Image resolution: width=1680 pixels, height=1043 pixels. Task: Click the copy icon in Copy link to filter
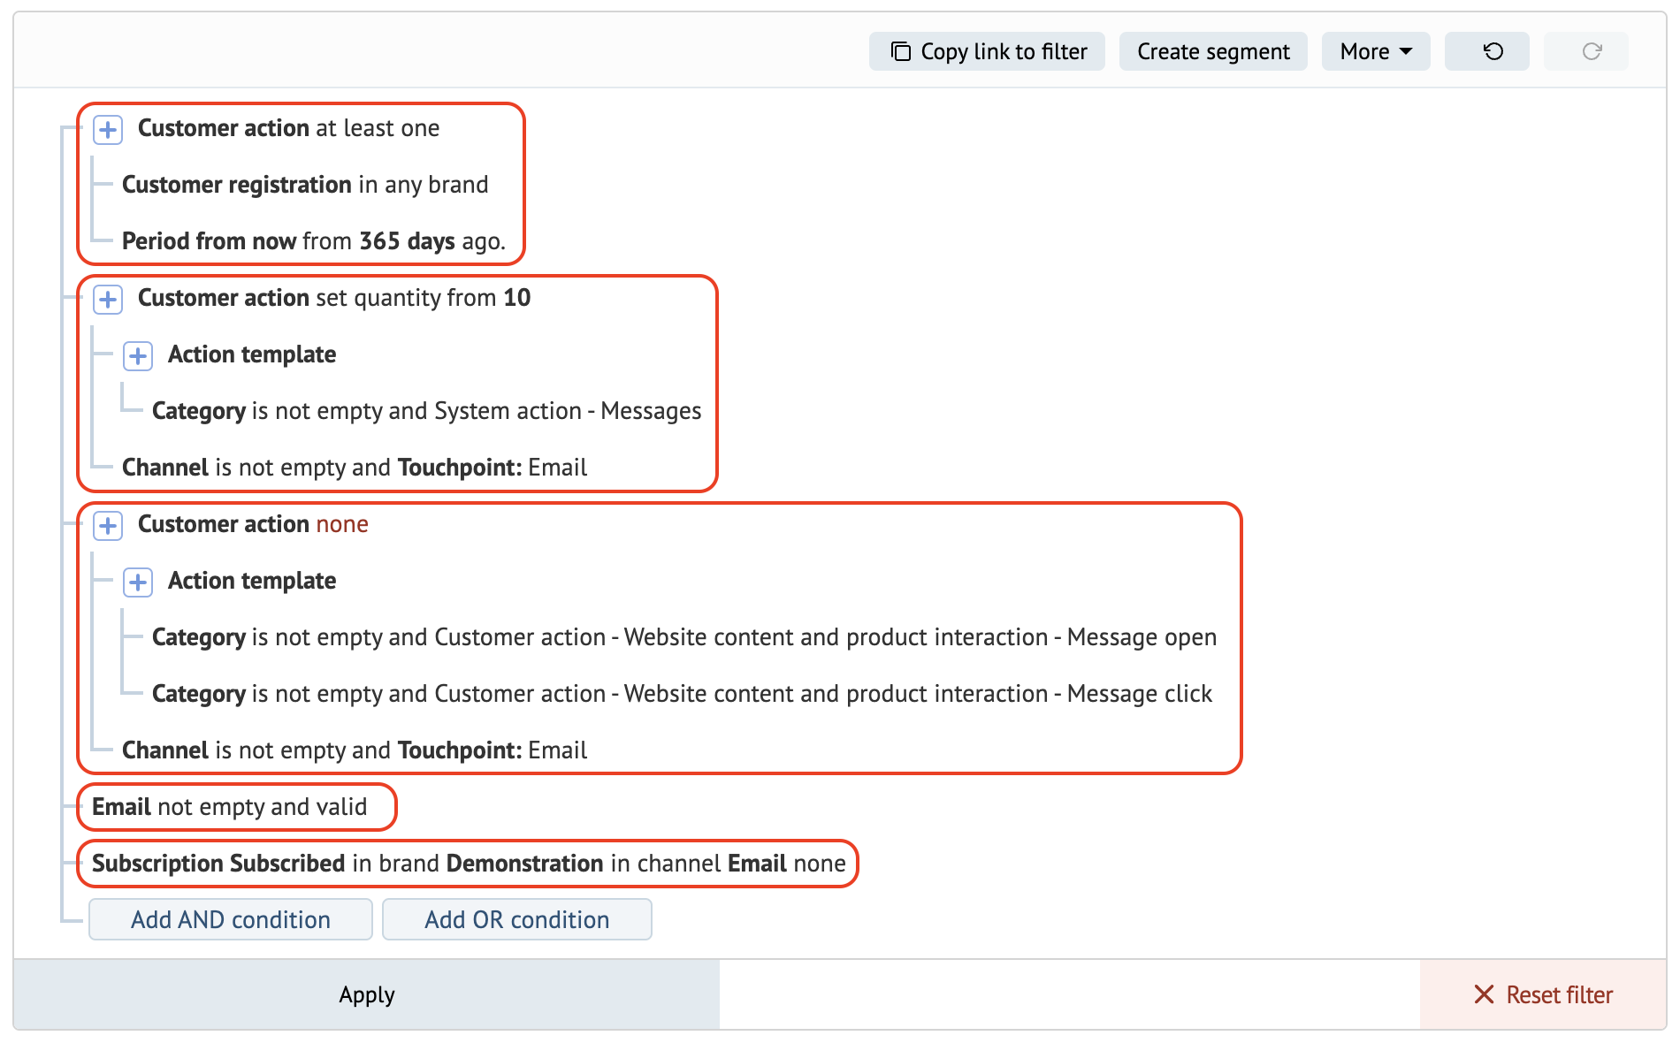point(900,51)
